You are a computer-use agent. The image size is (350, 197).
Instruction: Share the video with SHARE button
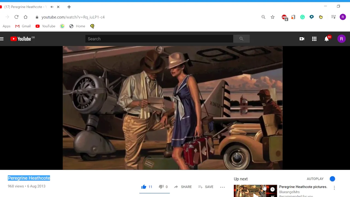(183, 187)
